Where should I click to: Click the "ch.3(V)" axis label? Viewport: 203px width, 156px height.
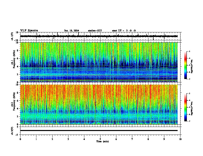click(x=12, y=131)
